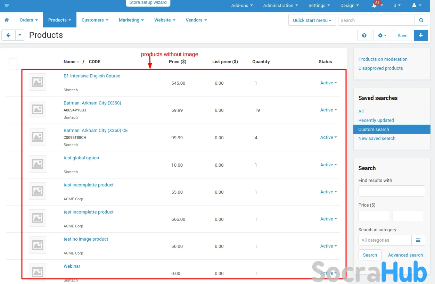Expand status dropdown for B1 Intensive English Course
The height and width of the screenshot is (284, 435).
coord(328,83)
